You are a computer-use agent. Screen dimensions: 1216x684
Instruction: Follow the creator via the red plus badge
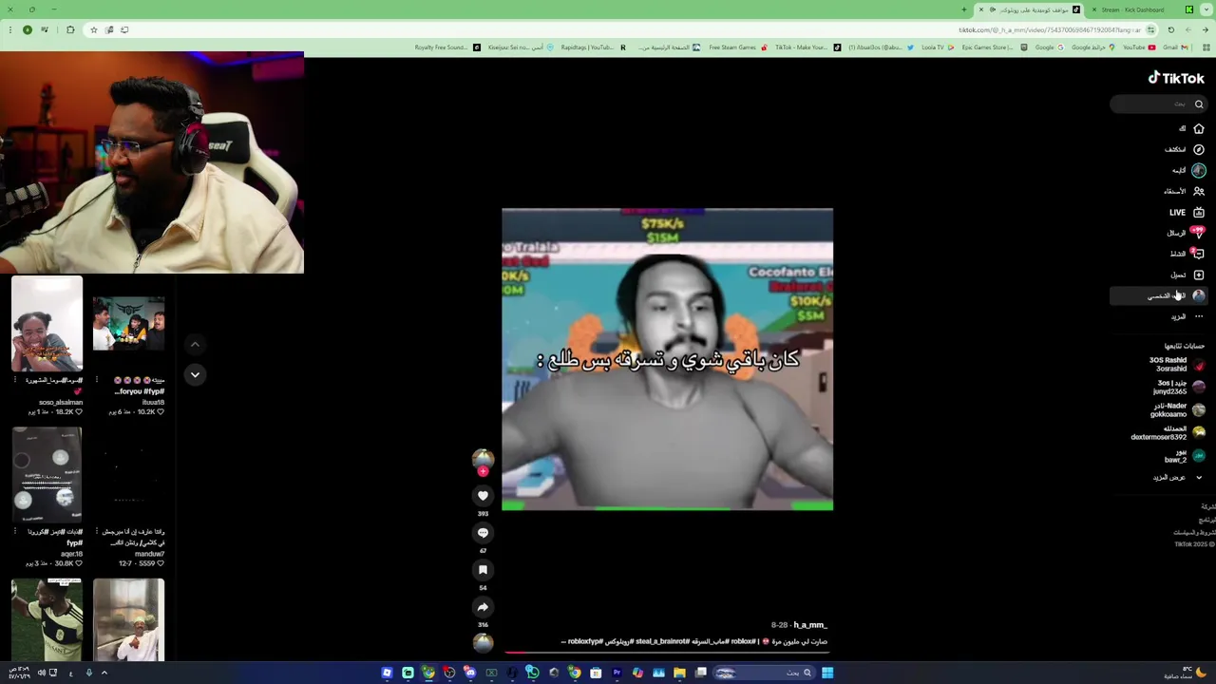coord(483,471)
